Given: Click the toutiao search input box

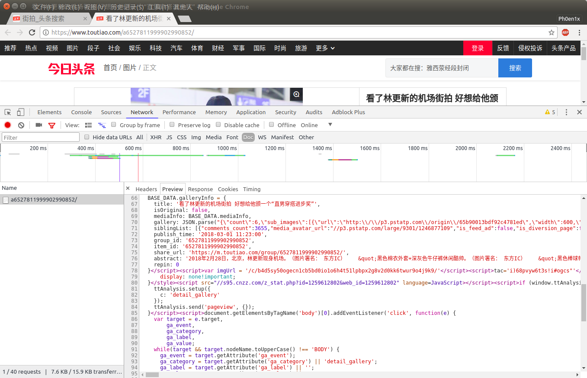Looking at the screenshot, I should click(x=442, y=68).
